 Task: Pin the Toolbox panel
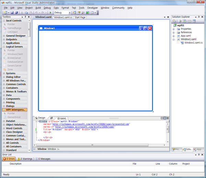pos(25,17)
